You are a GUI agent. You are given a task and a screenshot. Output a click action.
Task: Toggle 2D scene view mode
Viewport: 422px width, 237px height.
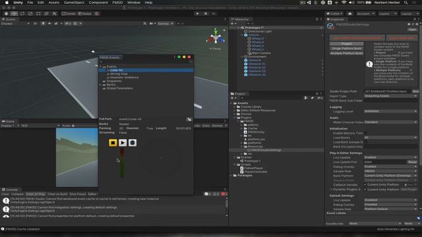coord(35,24)
